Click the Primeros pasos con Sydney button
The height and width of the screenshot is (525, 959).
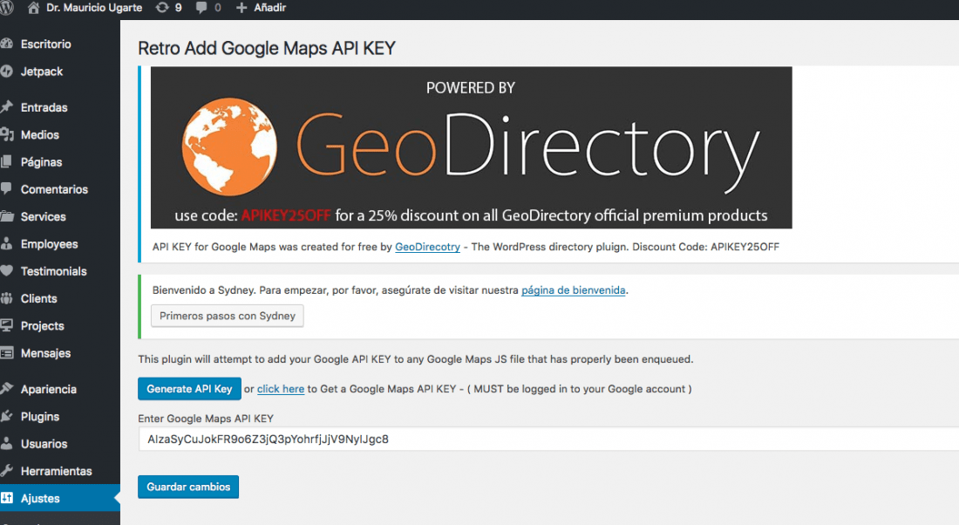coord(227,316)
